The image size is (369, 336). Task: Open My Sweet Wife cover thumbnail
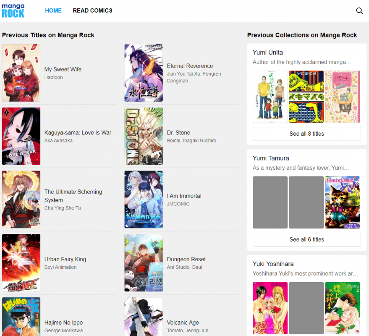coord(21,73)
